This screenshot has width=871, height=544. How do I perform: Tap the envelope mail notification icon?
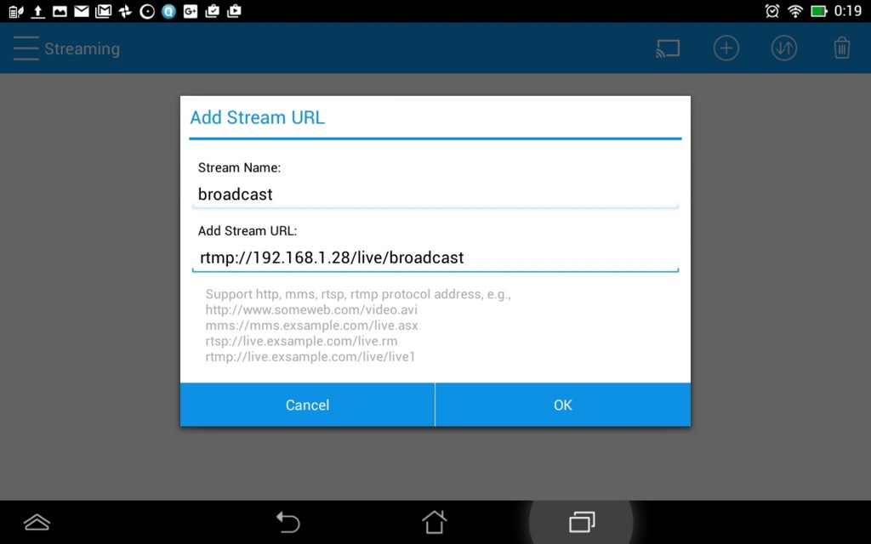coord(82,11)
